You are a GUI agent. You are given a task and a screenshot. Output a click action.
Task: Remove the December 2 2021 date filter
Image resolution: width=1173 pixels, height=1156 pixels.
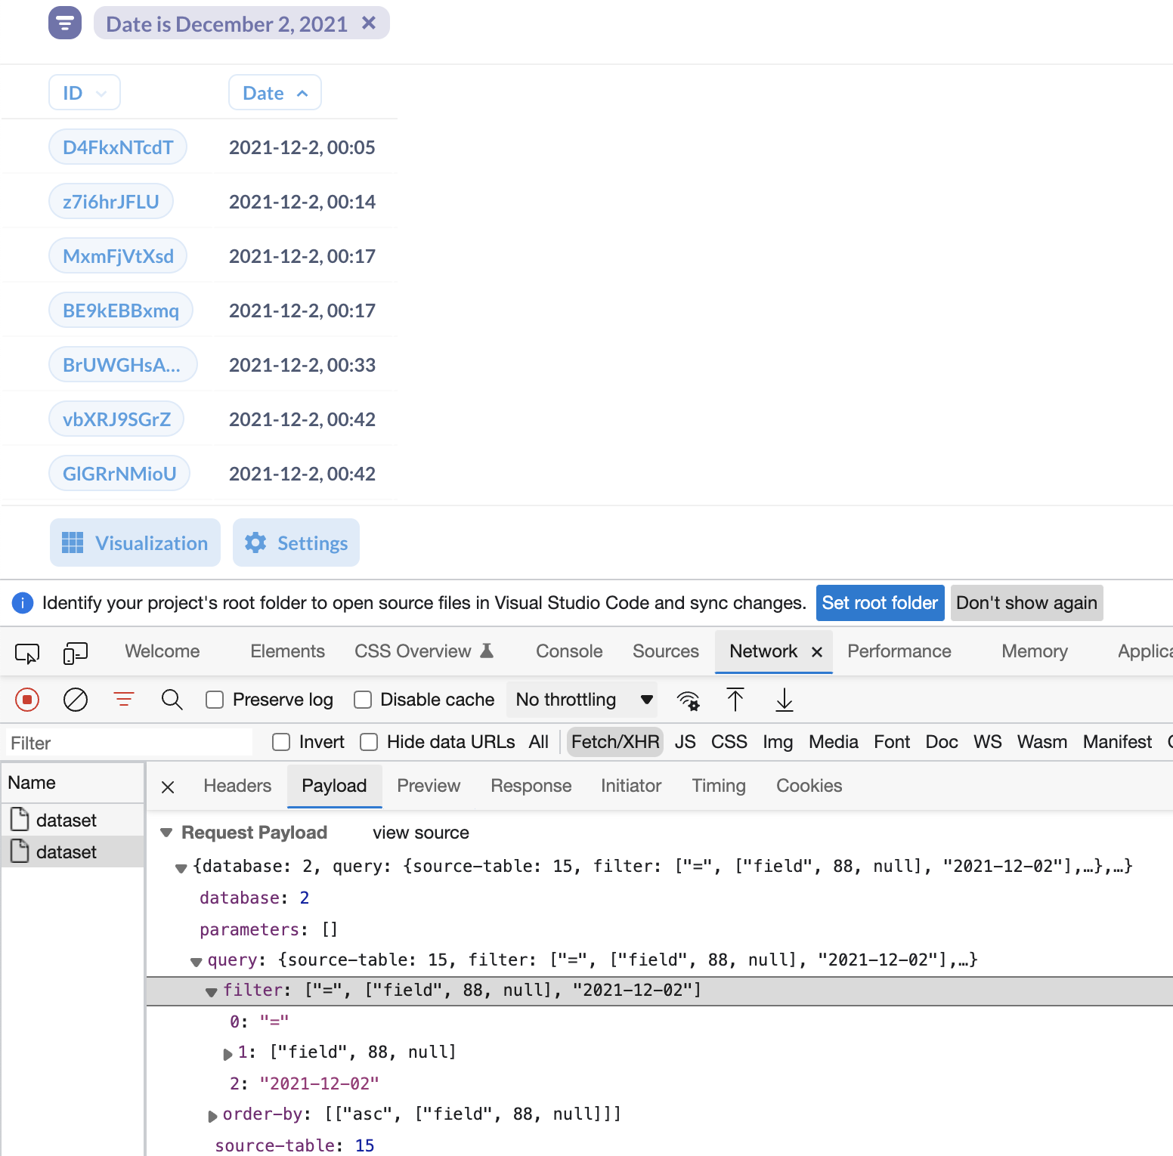pos(369,23)
